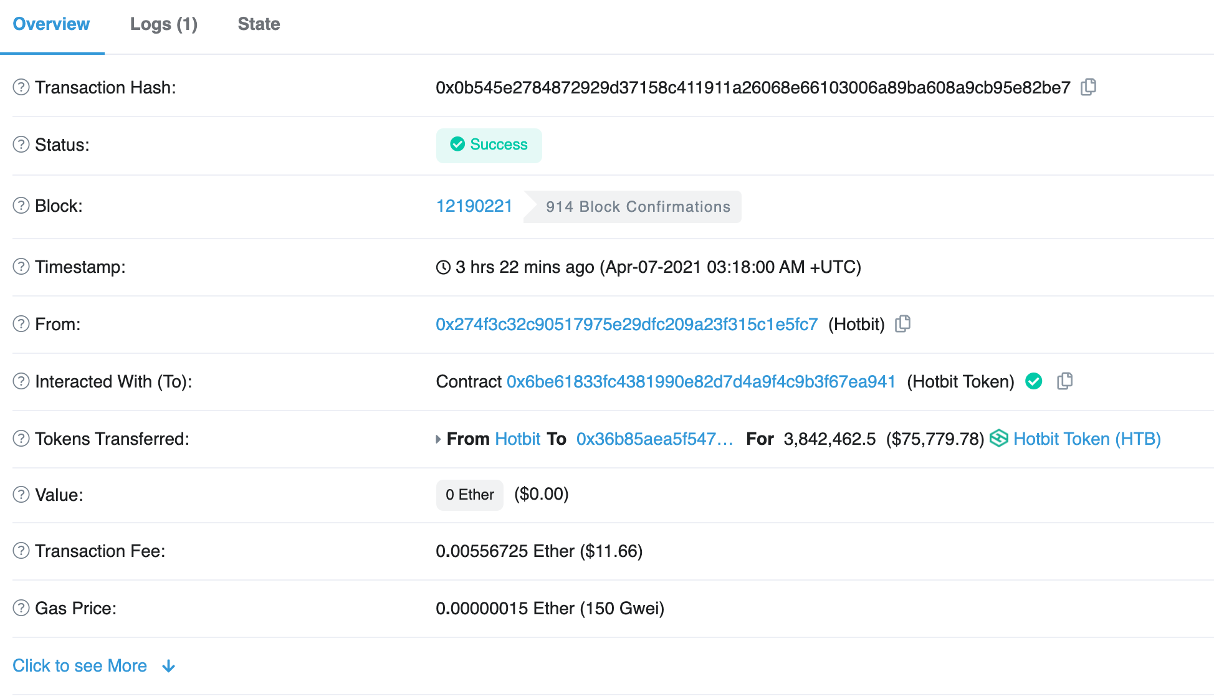Screen dimensions: 1214x699
Task: Open the From address 0x274f3c32 link
Action: click(626, 324)
